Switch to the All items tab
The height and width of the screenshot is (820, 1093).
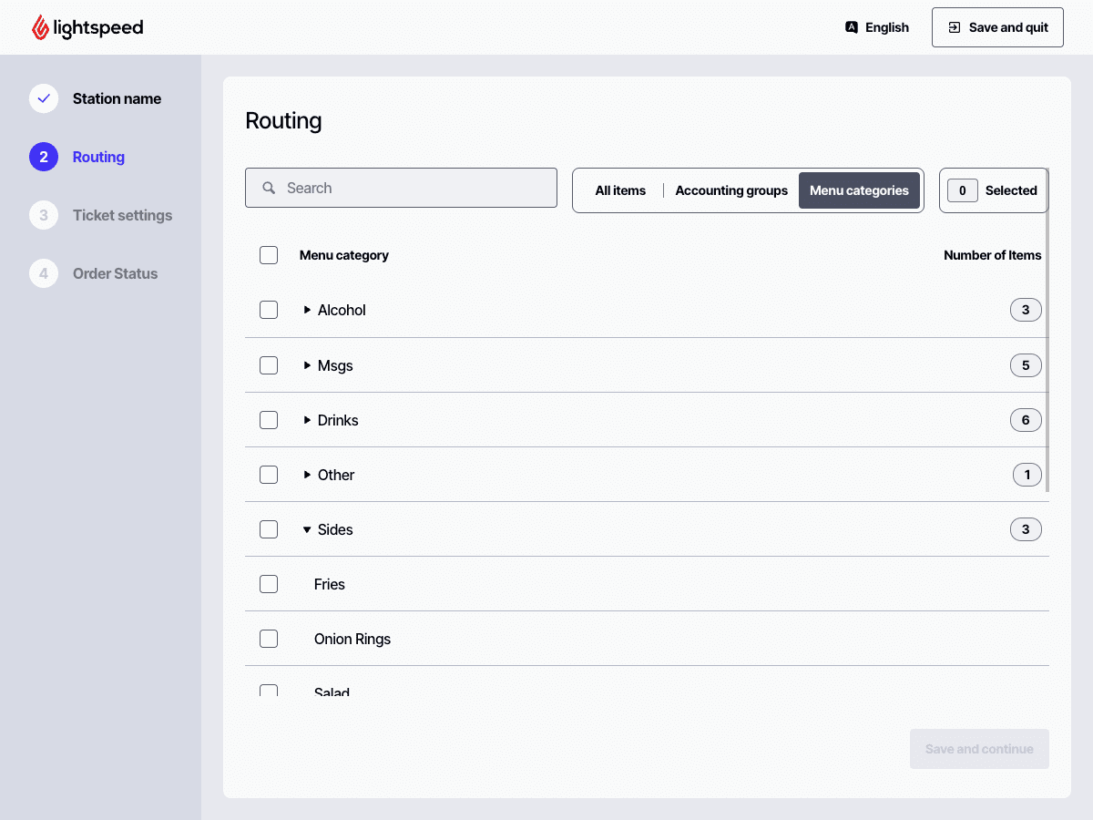tap(620, 190)
